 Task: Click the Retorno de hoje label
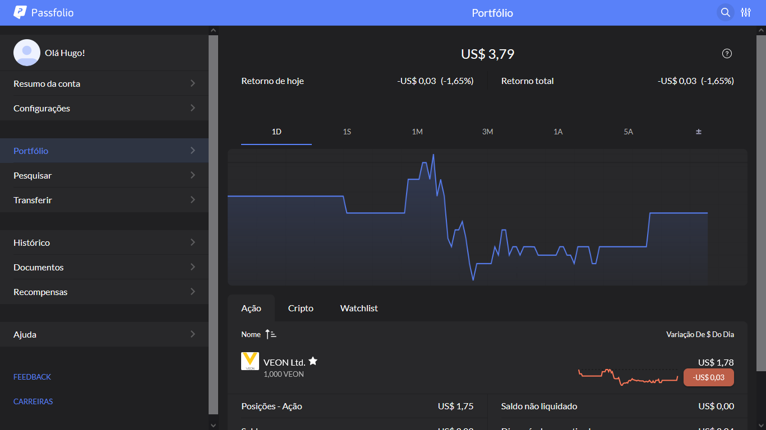tap(273, 81)
